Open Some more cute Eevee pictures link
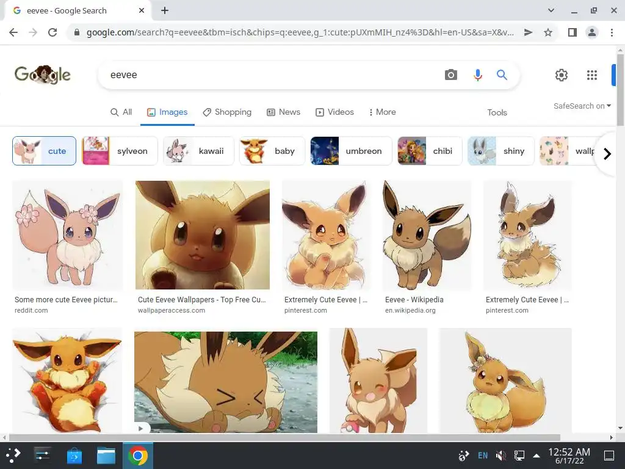This screenshot has width=625, height=469. pos(66,299)
